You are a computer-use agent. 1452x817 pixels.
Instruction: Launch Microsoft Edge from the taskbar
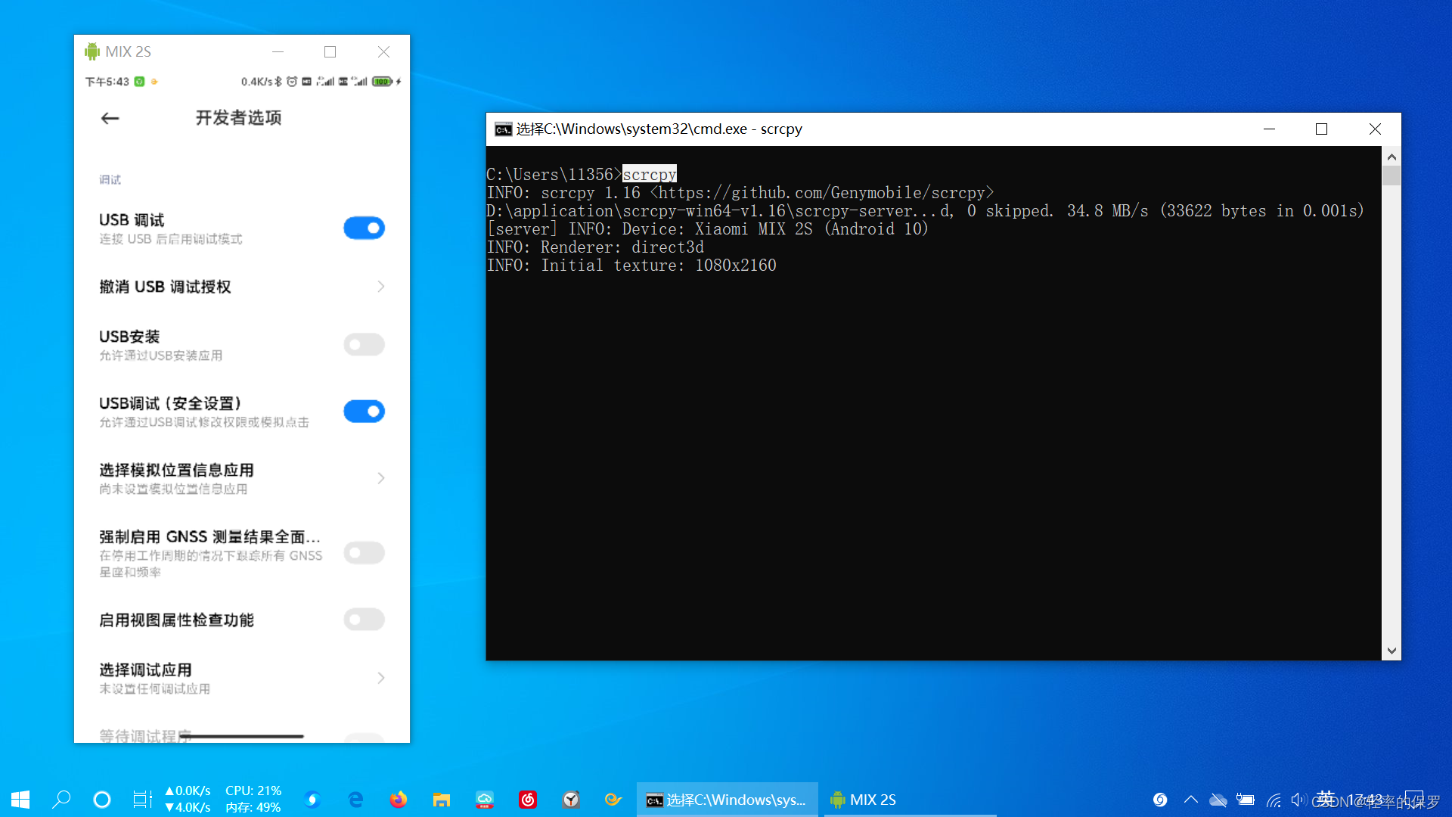355,800
